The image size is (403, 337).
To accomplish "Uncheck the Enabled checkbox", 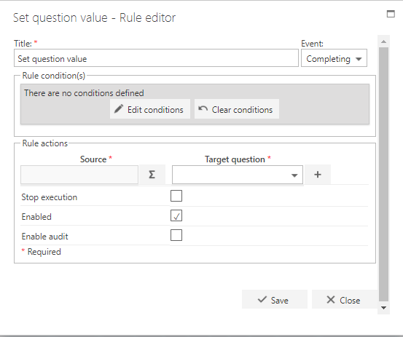I will [176, 215].
